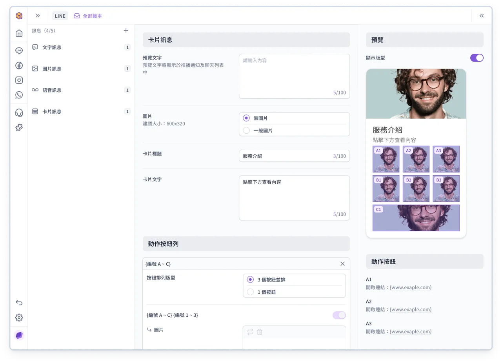Open the Home icon in sidebar
Image resolution: width=502 pixels, height=363 pixels.
[x=19, y=33]
